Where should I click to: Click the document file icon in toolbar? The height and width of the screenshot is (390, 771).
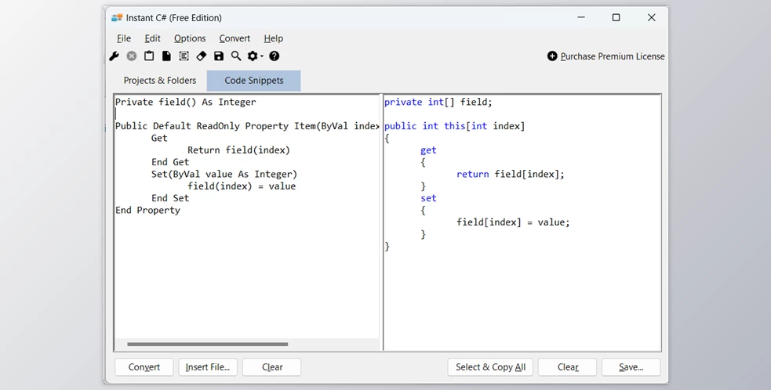pyautogui.click(x=166, y=56)
